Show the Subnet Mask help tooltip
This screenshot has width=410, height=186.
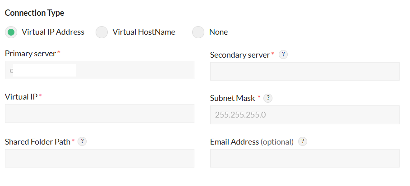click(267, 98)
